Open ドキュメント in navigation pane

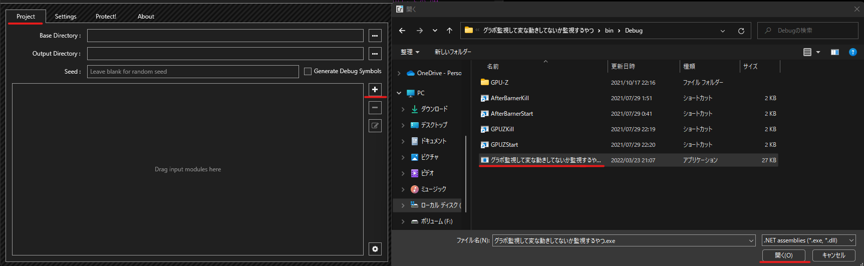[x=429, y=141]
